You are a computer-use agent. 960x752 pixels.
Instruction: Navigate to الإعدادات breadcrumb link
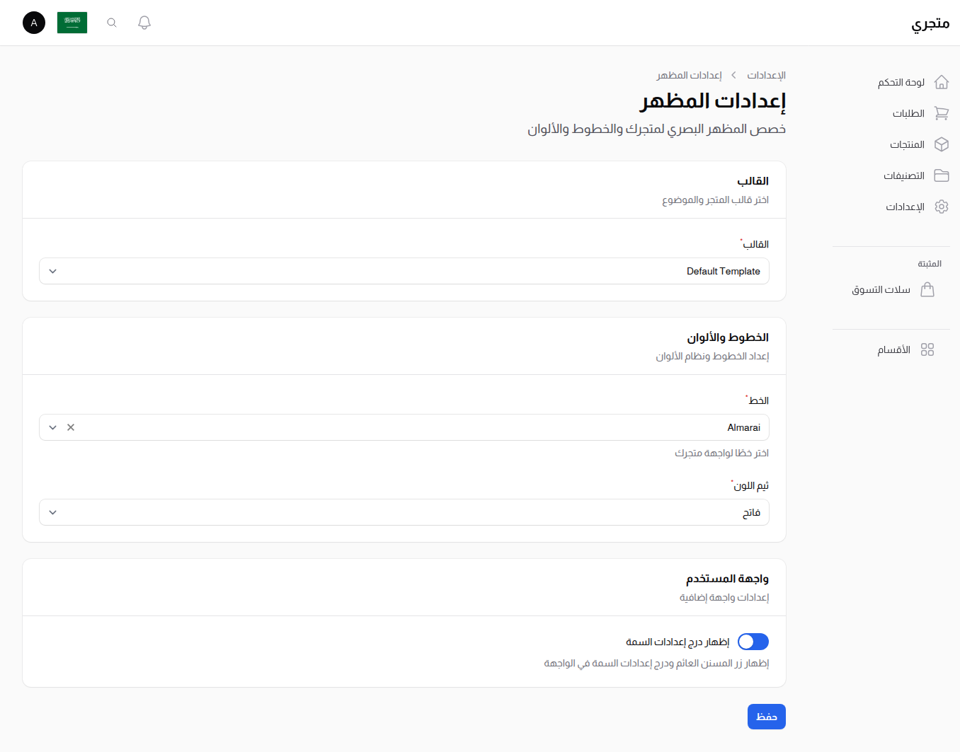(x=766, y=75)
